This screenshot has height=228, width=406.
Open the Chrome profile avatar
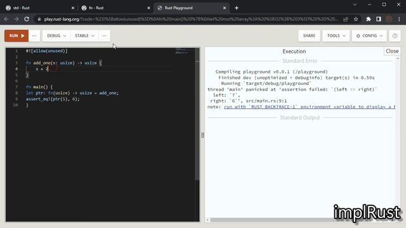[389, 19]
